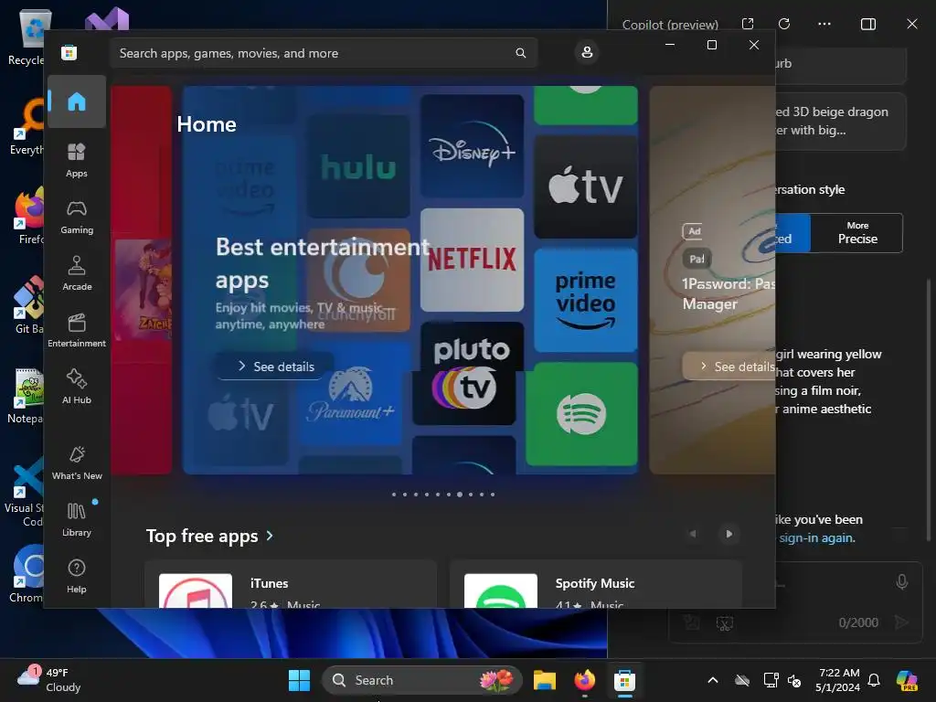
Task: Expand Top free apps heading chevron
Action: (270, 536)
